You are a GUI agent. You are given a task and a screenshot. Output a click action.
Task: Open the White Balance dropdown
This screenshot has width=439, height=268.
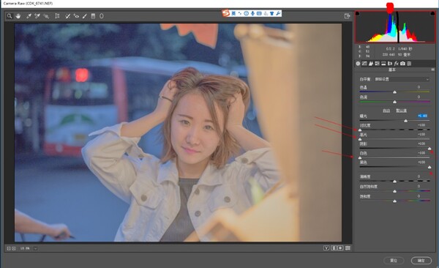click(x=402, y=79)
